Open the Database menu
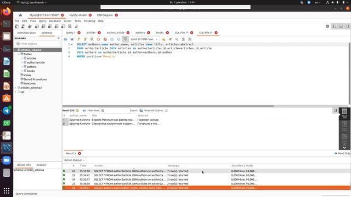351x197 pixels. [55, 21]
